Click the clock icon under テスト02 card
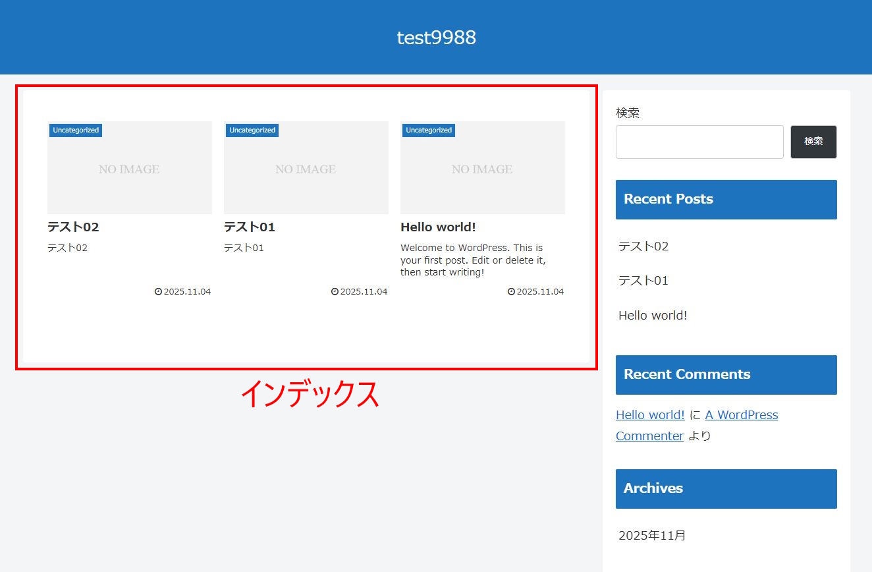Image resolution: width=872 pixels, height=572 pixels. click(x=158, y=291)
